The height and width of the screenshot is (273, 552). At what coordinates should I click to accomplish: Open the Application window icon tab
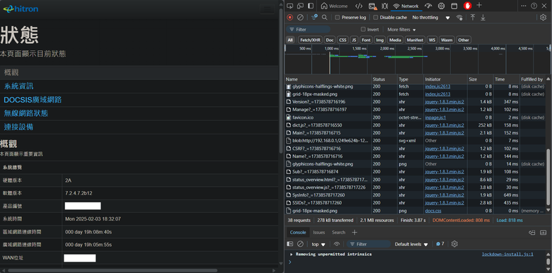point(454,6)
